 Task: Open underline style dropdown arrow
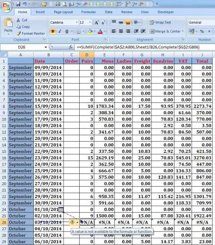(72, 31)
